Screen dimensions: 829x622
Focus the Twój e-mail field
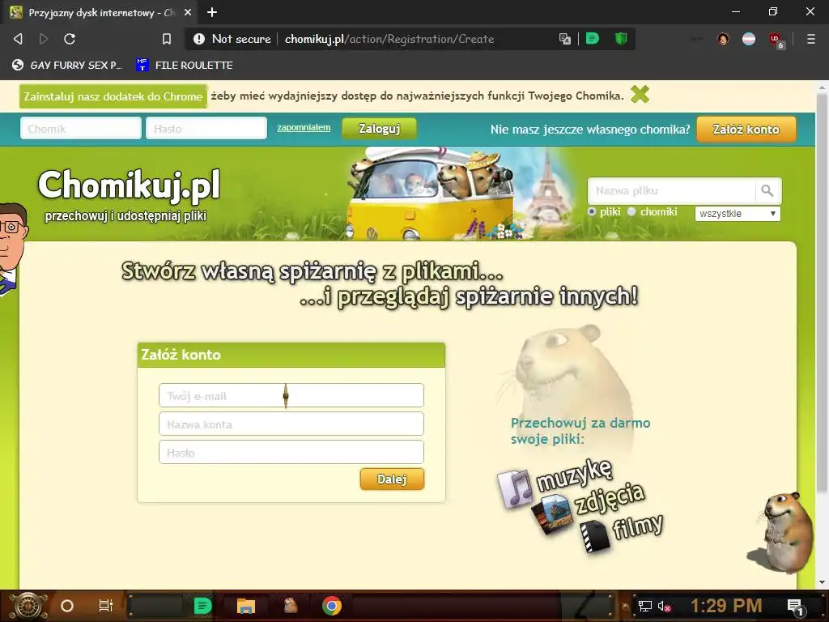point(291,395)
